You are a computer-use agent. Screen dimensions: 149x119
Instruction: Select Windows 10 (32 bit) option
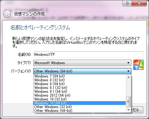click(79, 99)
